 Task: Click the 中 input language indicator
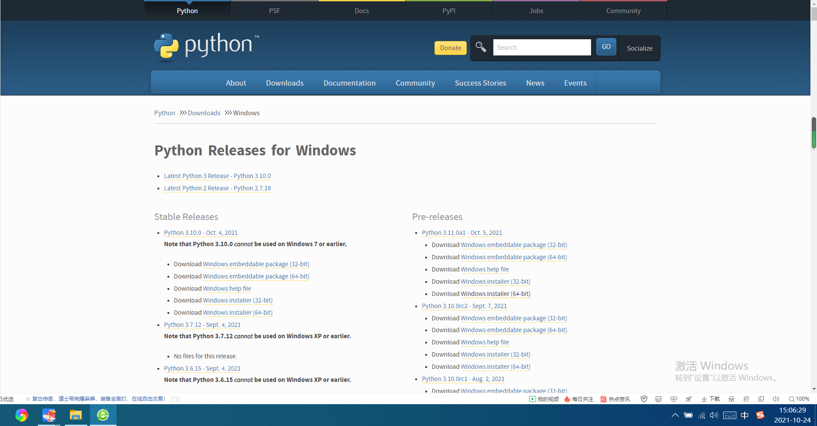(x=745, y=415)
